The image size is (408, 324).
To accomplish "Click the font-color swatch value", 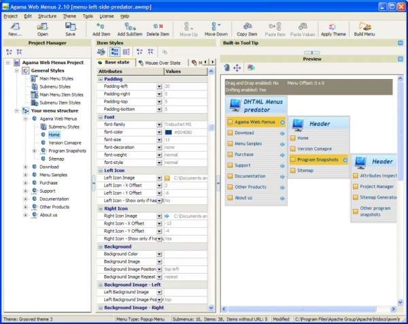I will [169, 133].
